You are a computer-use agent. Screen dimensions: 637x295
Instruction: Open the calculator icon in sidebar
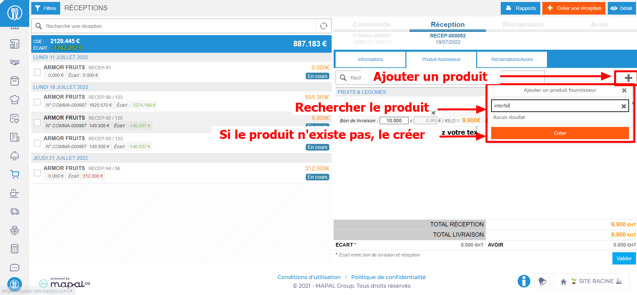[x=15, y=249]
